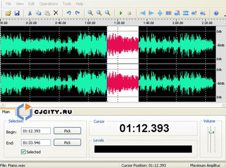Click the left arrow of horizontal scrollbar
Image resolution: width=226 pixels, height=168 pixels.
pos(3,105)
